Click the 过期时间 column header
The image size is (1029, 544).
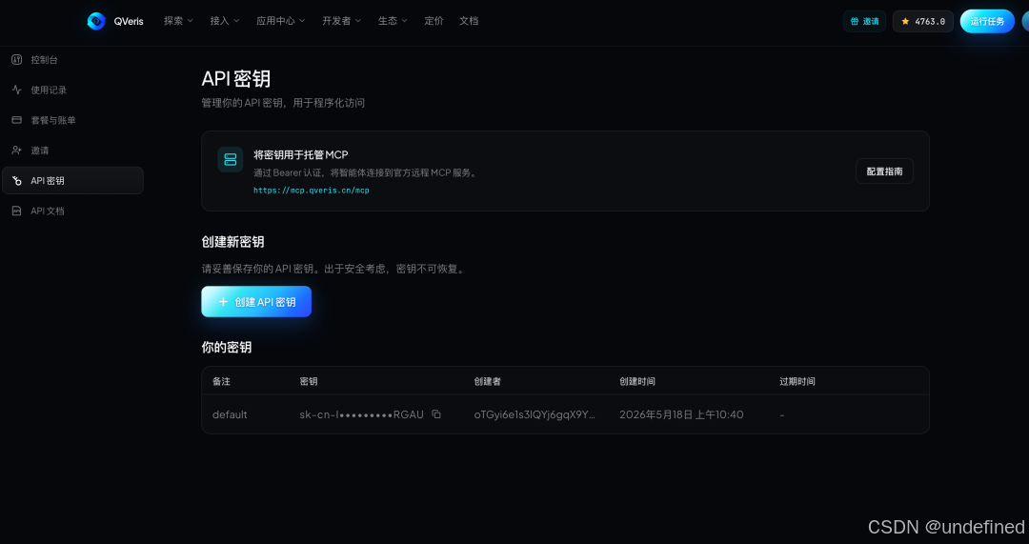coord(797,381)
